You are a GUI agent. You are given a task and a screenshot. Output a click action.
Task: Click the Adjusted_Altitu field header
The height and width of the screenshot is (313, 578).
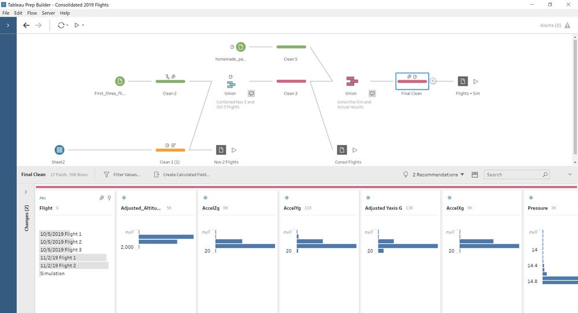(141, 208)
